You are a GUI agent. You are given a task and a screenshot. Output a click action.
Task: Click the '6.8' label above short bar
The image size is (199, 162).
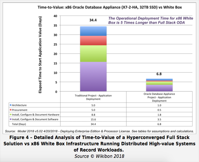coord(159,74)
